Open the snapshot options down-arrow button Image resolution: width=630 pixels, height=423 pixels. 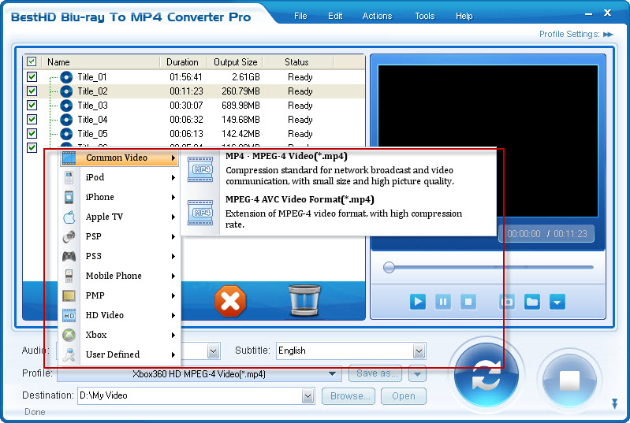pyautogui.click(x=557, y=302)
